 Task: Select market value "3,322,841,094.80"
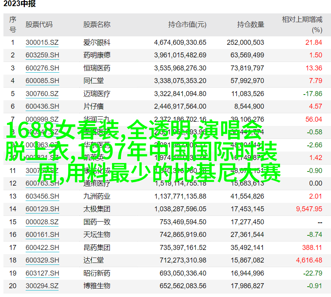pos(180,93)
